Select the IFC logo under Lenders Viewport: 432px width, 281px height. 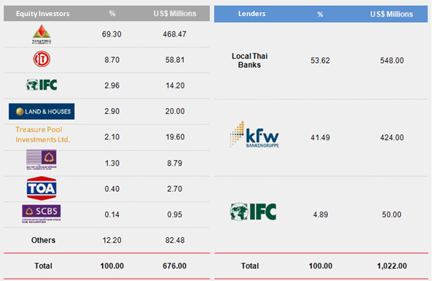click(x=253, y=212)
